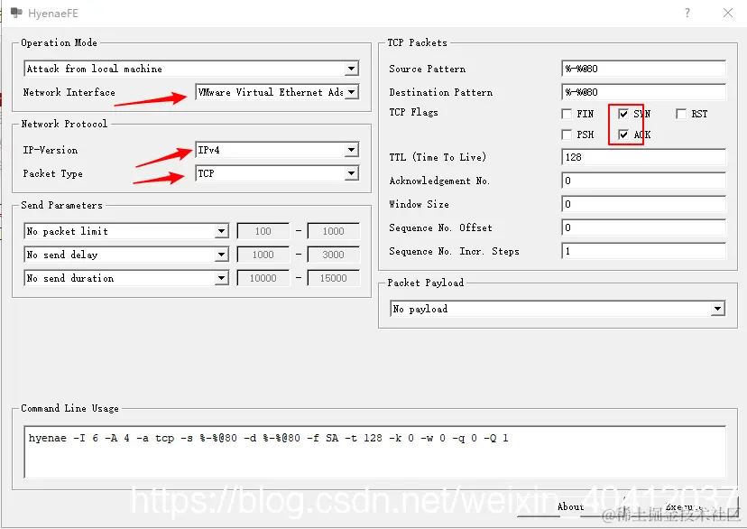Enable the FIN flag checkbox
This screenshot has height=529, width=747.
(x=567, y=114)
